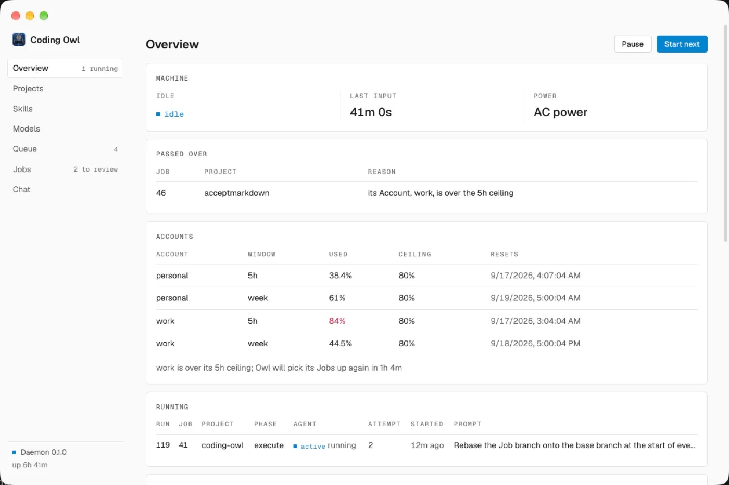This screenshot has height=485, width=729.
Task: Open the Overview section in the sidebar
Action: [65, 68]
